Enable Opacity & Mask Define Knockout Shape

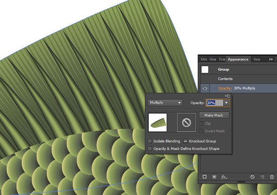pyautogui.click(x=150, y=148)
